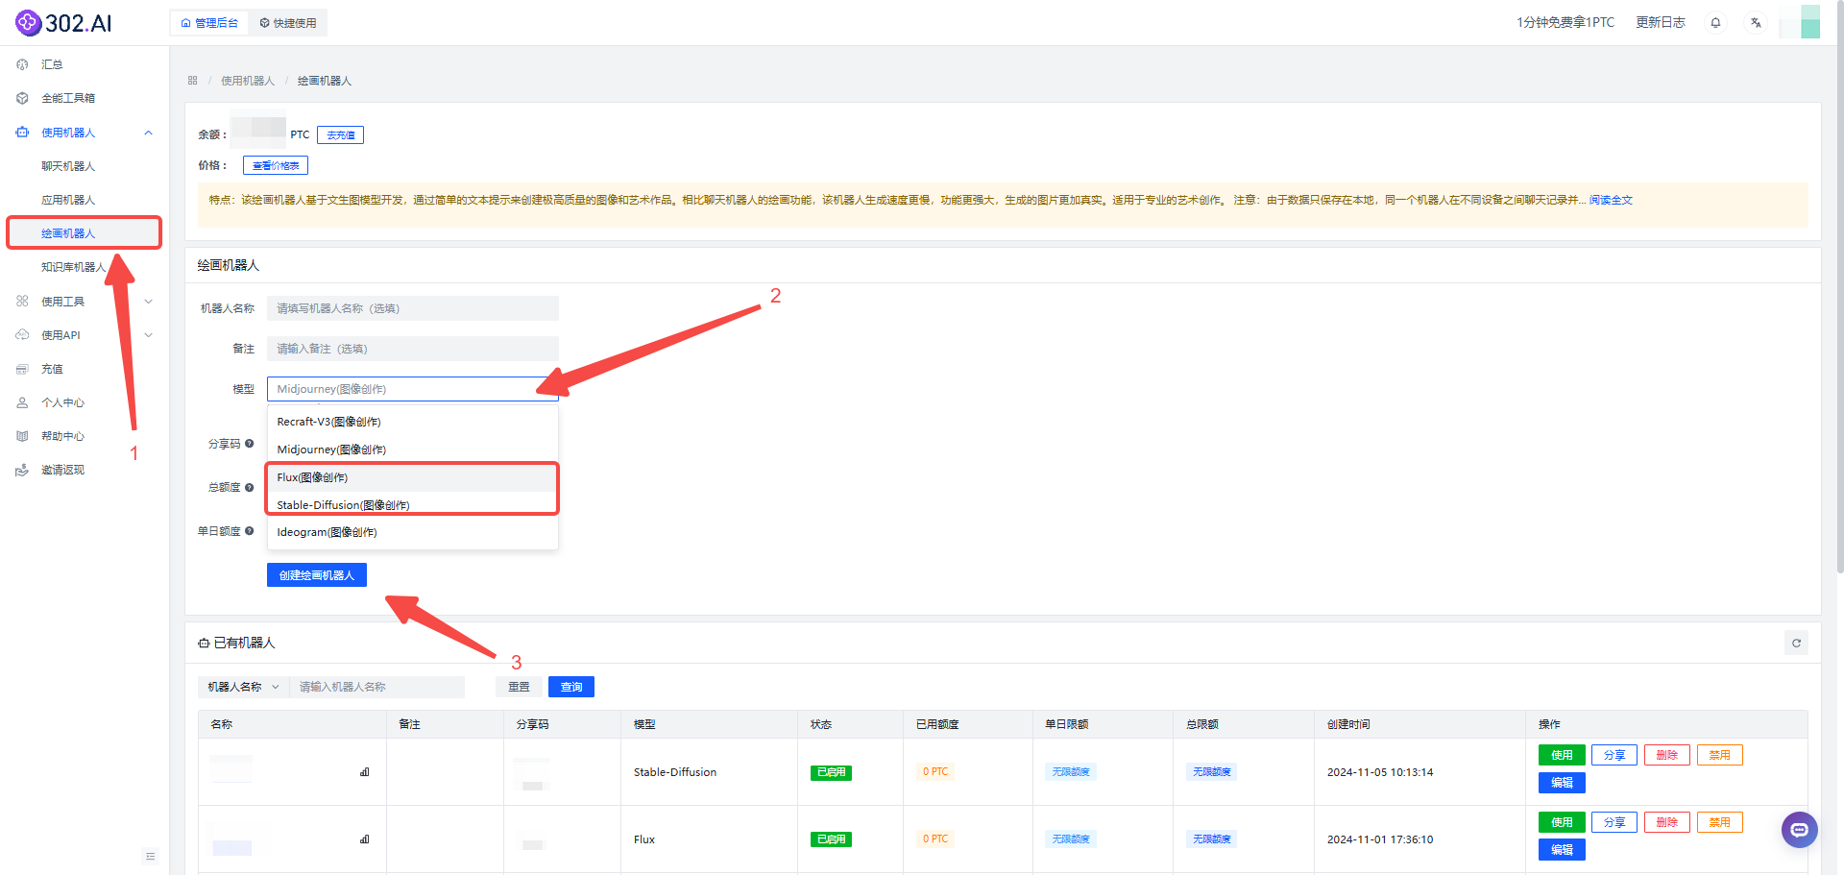Viewport: 1844px width, 875px height.
Task: Open the user avatar menu
Action: click(1800, 22)
